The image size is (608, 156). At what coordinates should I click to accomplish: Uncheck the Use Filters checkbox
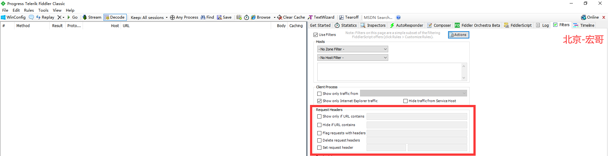pos(315,35)
